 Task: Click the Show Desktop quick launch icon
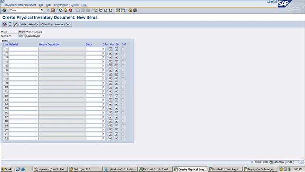[18, 169]
